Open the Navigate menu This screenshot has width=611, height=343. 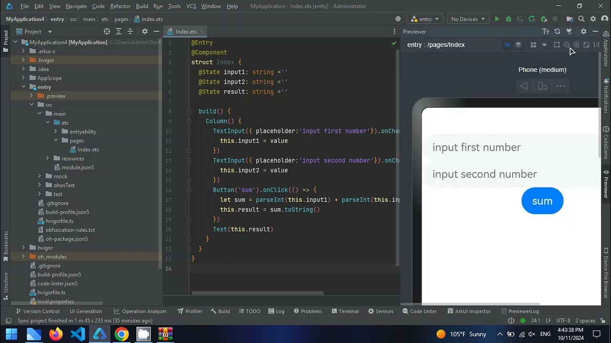tap(76, 6)
